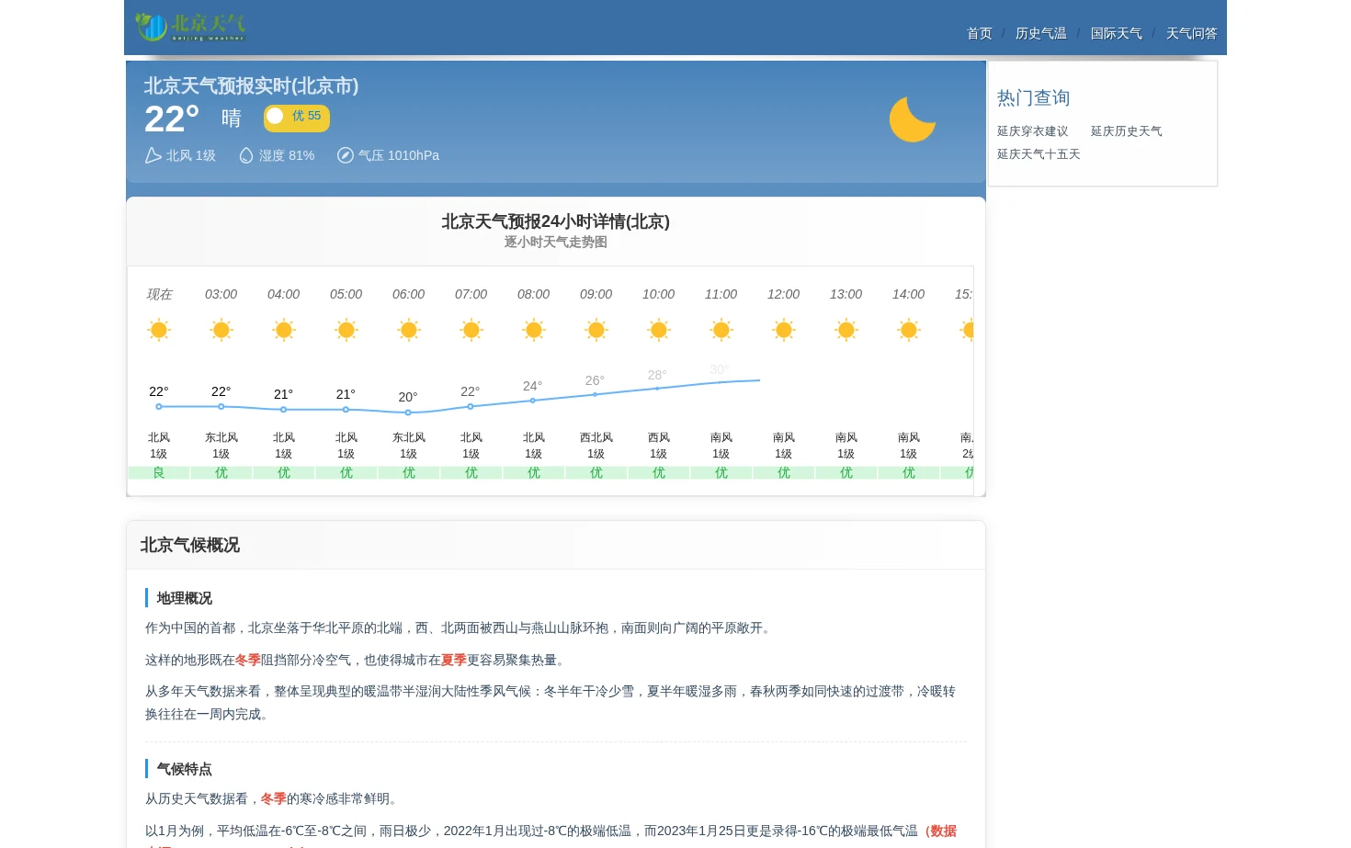Click the 现在 time label
This screenshot has width=1351, height=848.
(159, 294)
